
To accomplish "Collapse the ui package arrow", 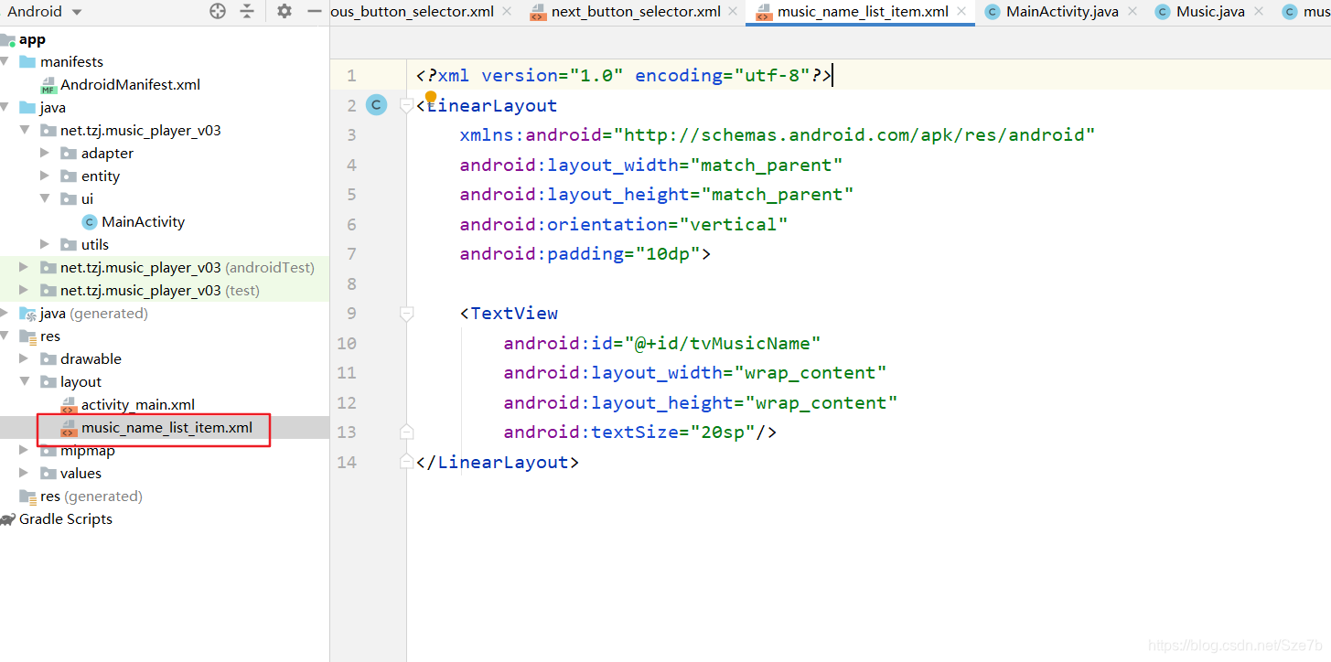I will 45,198.
